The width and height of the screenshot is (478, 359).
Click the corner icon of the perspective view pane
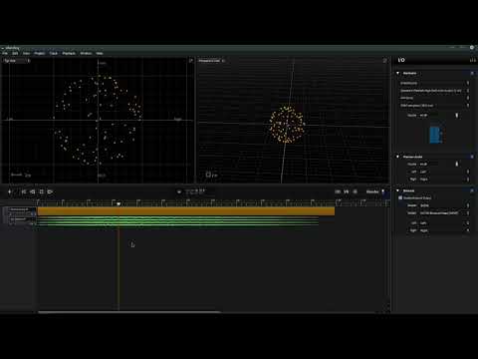coord(385,61)
